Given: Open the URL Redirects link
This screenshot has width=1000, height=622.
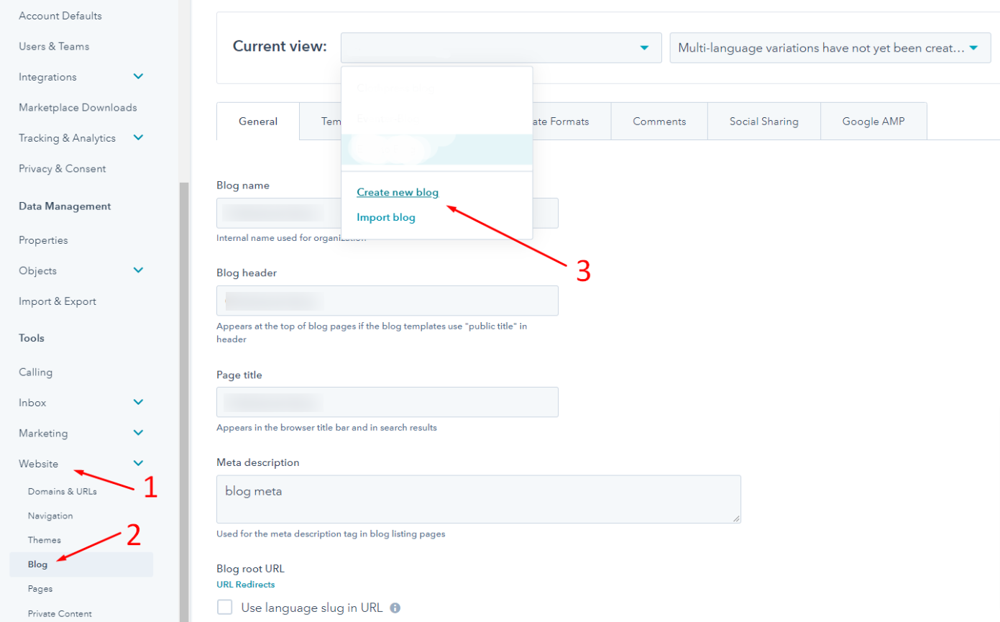Looking at the screenshot, I should pyautogui.click(x=245, y=585).
